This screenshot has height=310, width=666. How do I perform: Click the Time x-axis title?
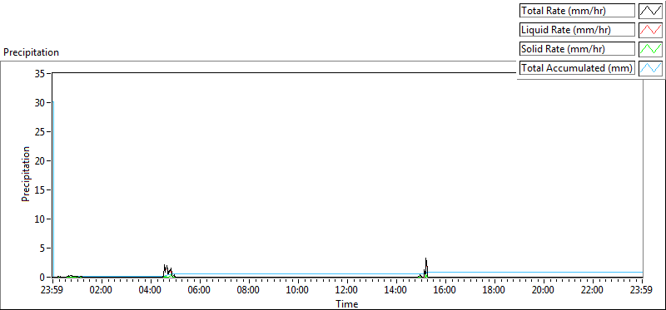[x=347, y=304]
